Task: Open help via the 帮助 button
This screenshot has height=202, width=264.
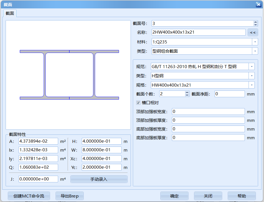Action: pyautogui.click(x=242, y=196)
